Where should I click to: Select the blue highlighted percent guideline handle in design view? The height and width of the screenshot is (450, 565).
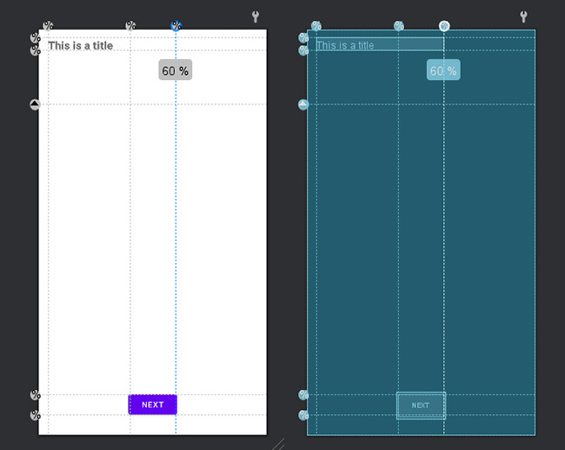[x=176, y=25]
